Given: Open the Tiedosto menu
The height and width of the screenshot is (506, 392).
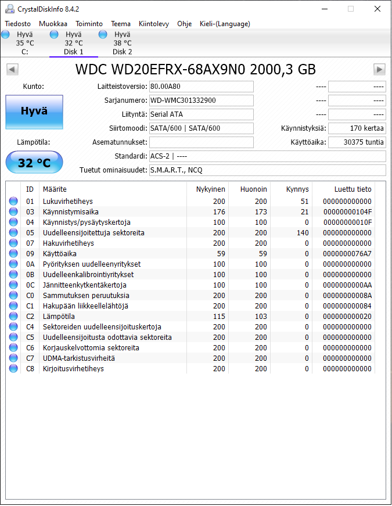Looking at the screenshot, I should point(18,24).
